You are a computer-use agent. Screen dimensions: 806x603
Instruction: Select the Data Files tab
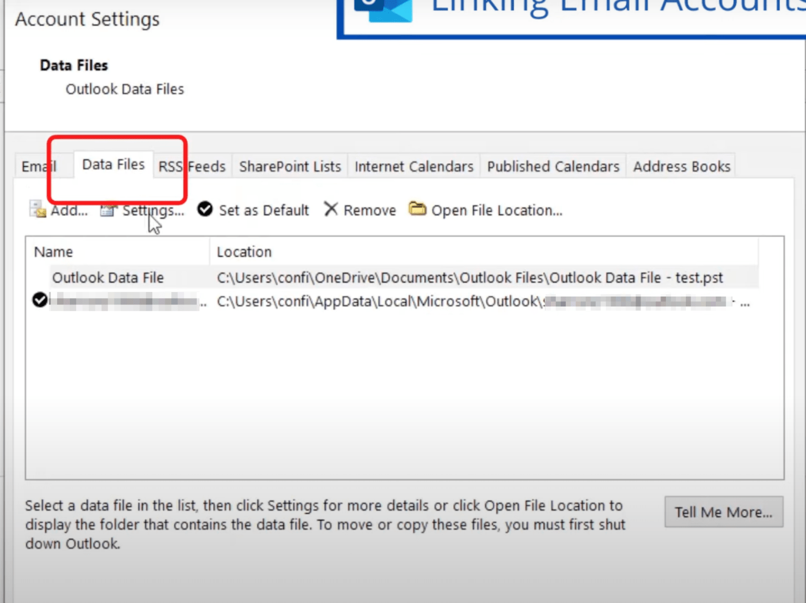point(113,164)
